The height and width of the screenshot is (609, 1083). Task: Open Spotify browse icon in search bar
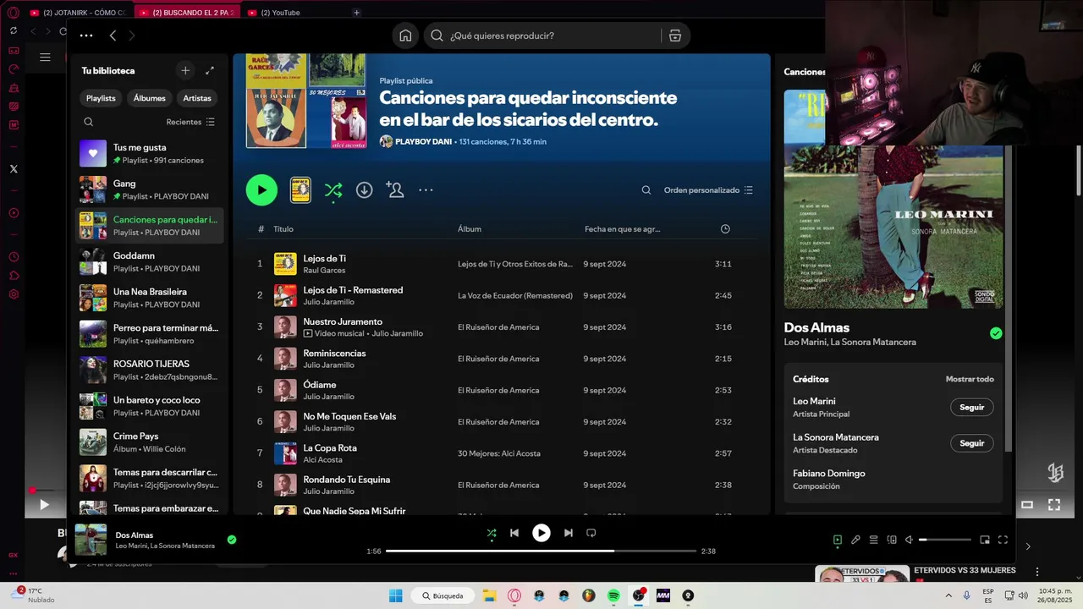click(x=674, y=36)
